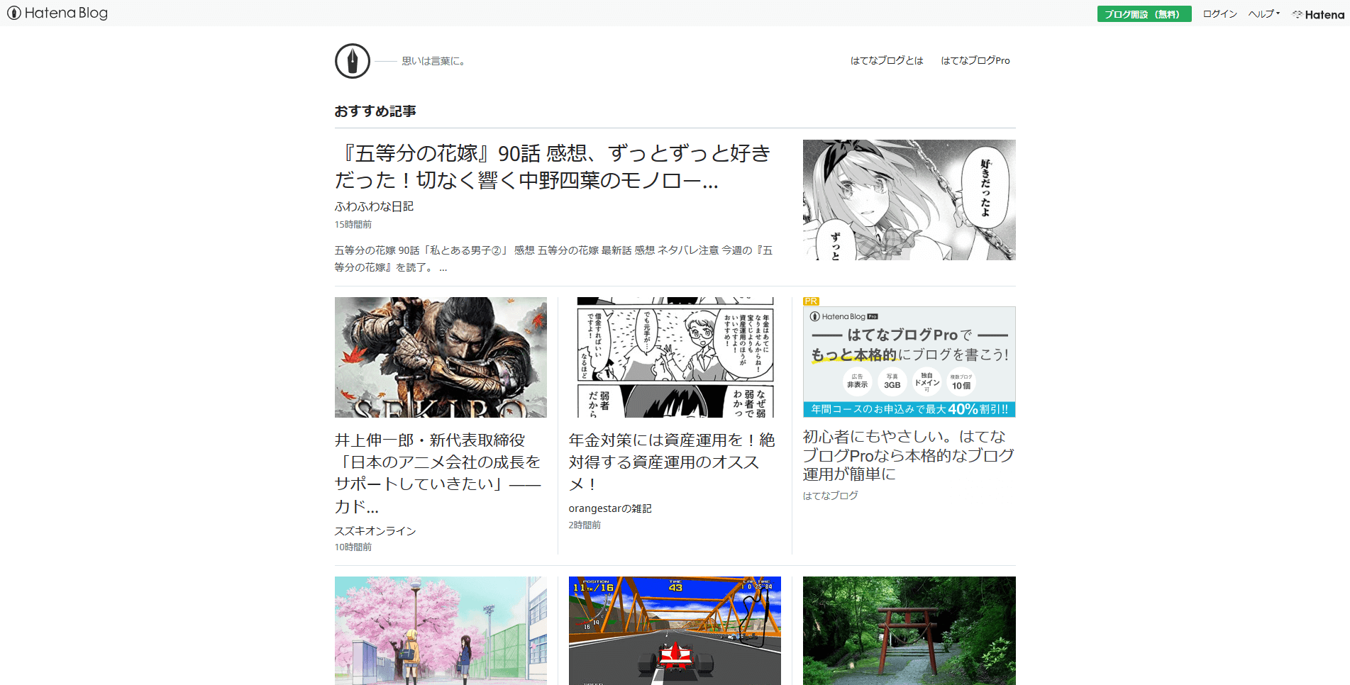Click the pen nib circle logo icon

[x=353, y=61]
